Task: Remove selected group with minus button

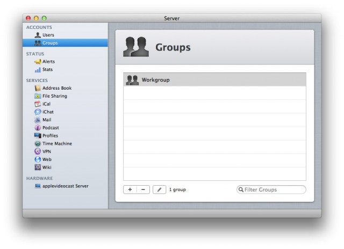Action: tap(143, 189)
